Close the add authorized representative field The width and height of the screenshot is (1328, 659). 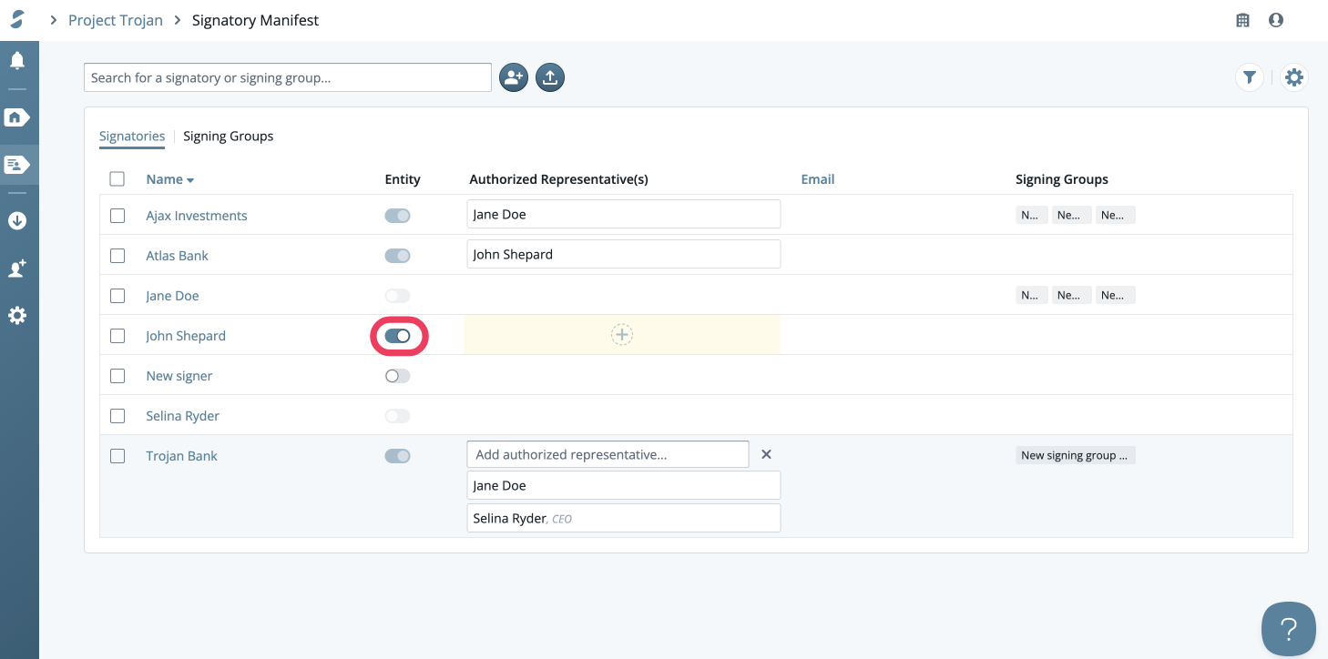tap(766, 454)
